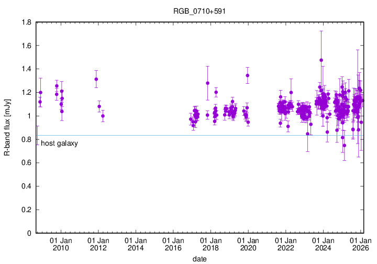Click the 1.28 mJy data point before 2018

[207, 83]
